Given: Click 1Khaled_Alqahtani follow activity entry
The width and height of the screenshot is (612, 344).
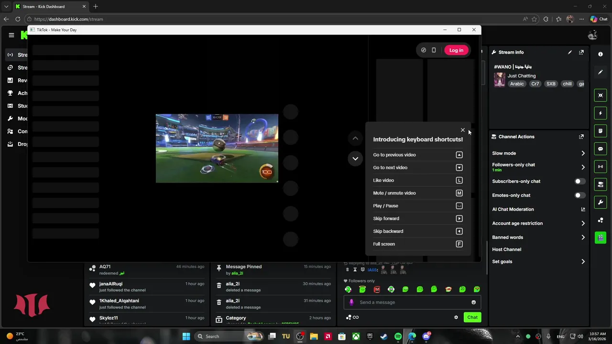Looking at the screenshot, I should pos(147,304).
